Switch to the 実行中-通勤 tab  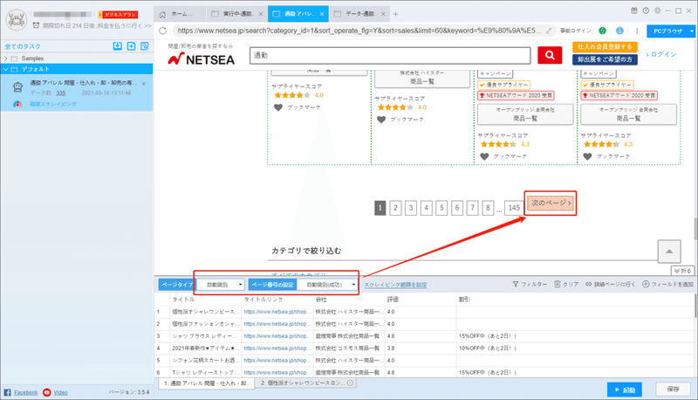click(x=236, y=14)
